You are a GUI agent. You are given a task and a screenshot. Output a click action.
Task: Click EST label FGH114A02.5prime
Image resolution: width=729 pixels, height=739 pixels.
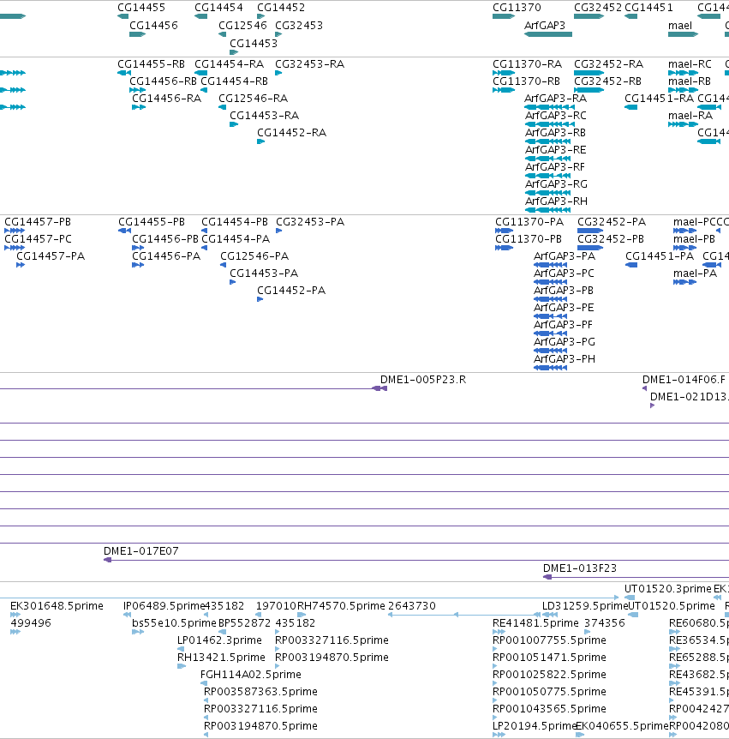coord(250,675)
